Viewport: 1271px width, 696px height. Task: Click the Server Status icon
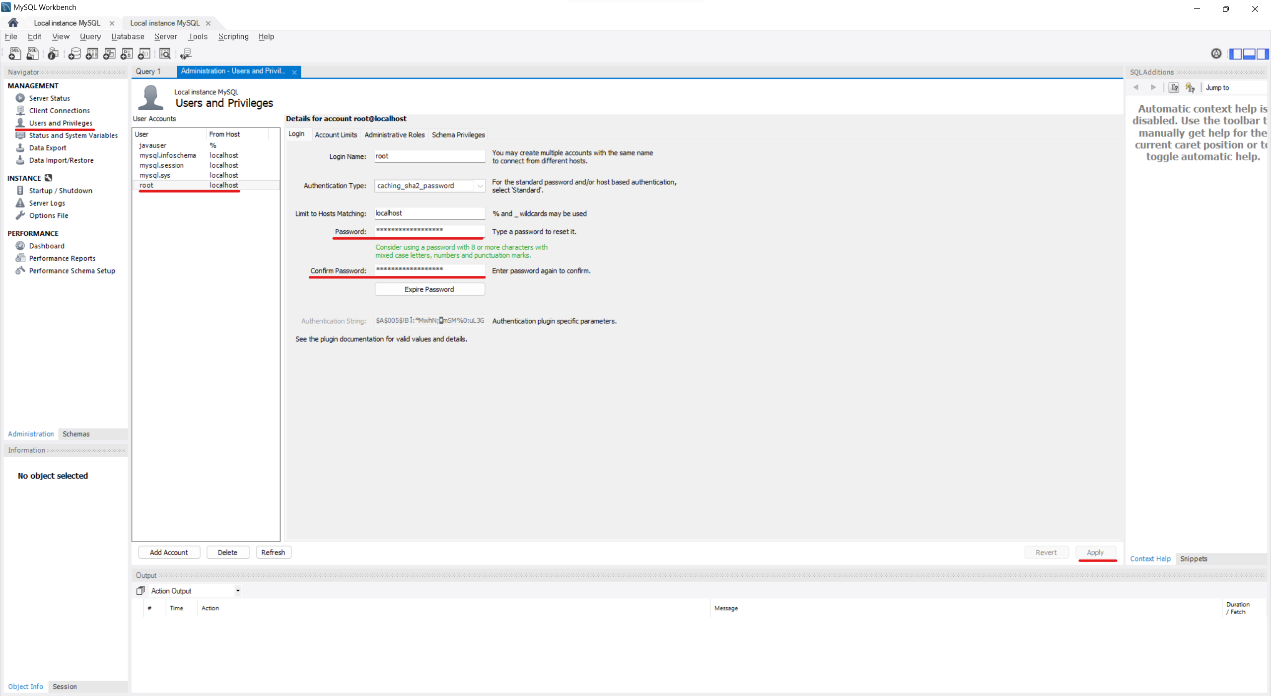point(20,97)
